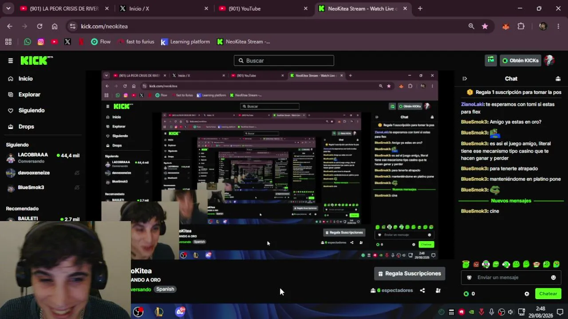Open the stream user tools icon

tap(438, 291)
